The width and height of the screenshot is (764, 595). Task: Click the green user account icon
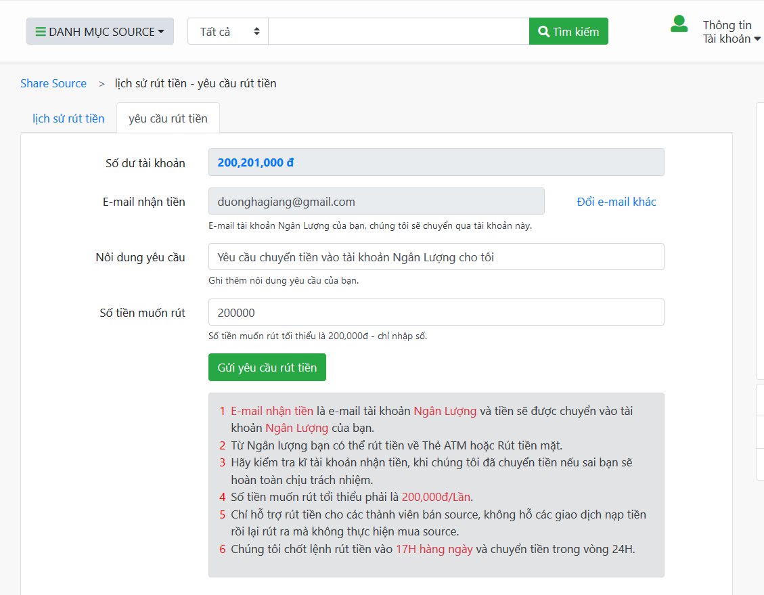[x=679, y=24]
